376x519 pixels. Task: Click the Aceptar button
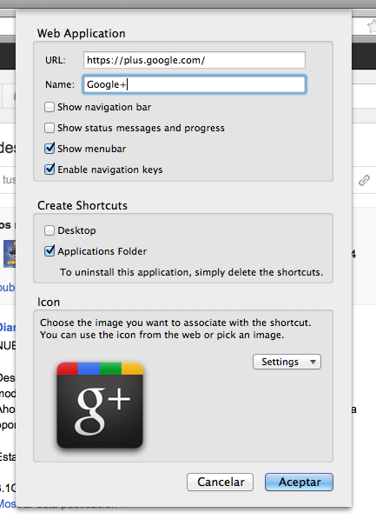click(299, 482)
